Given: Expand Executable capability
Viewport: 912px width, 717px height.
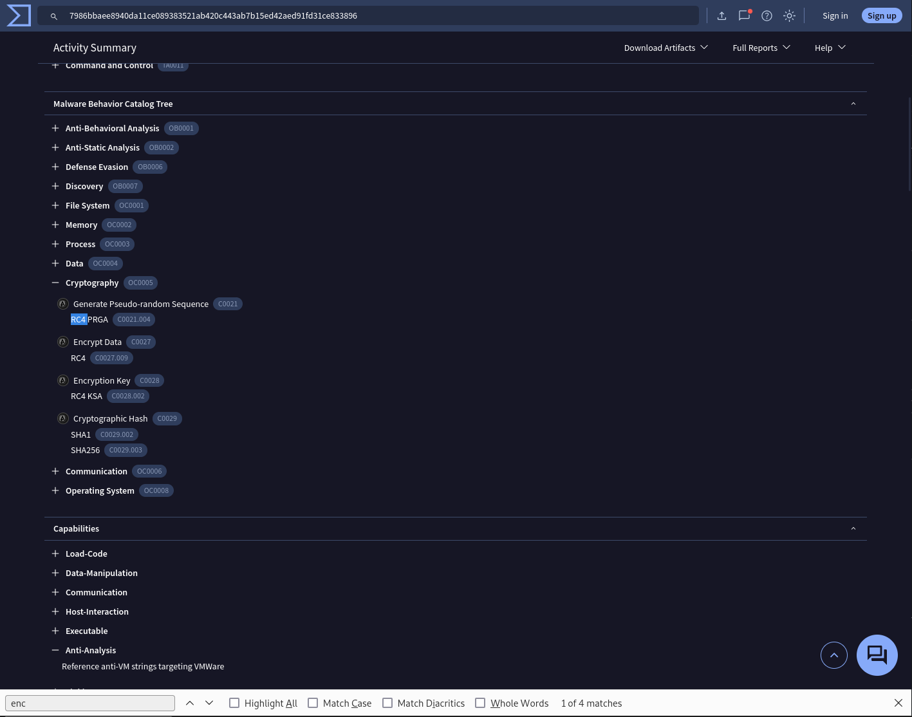Looking at the screenshot, I should click(x=55, y=631).
